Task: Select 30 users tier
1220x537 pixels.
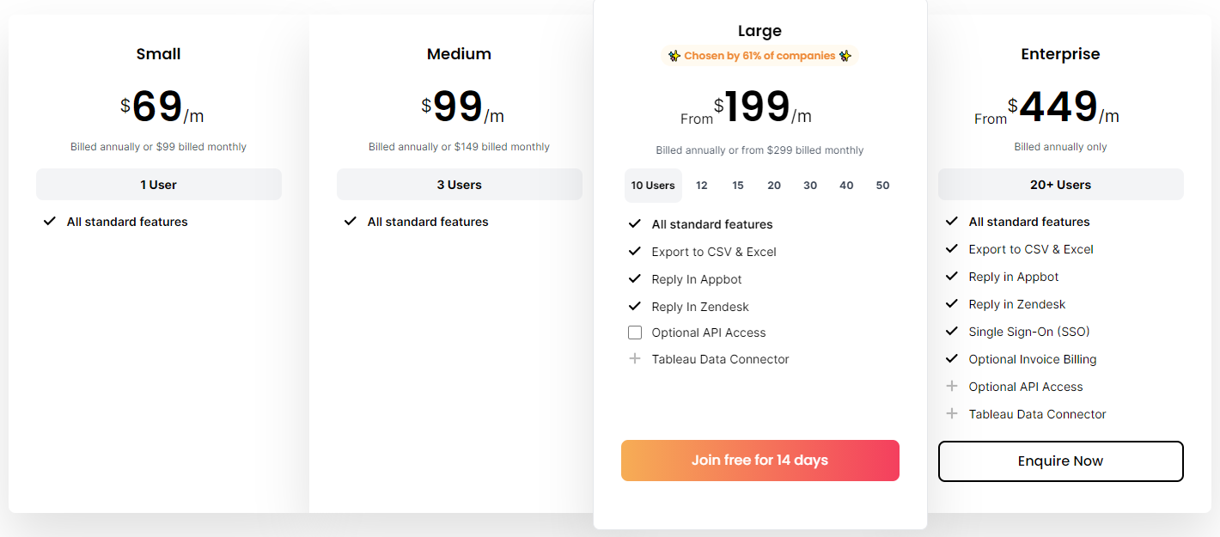Action: point(810,186)
